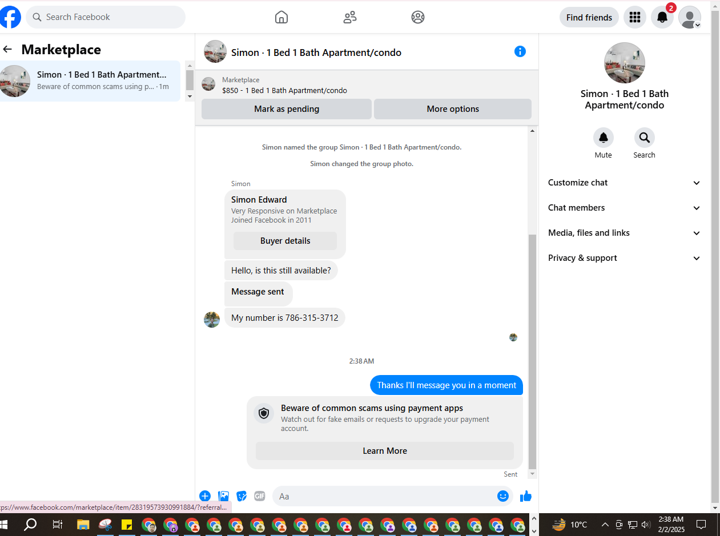
Task: Open Buyer details for Simon Edward
Action: [x=285, y=241]
